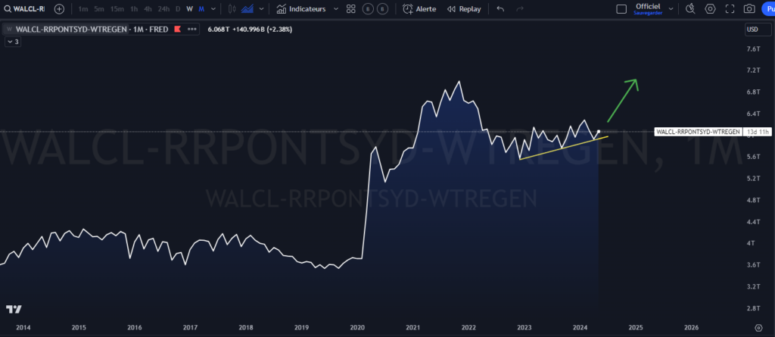The width and height of the screenshot is (775, 337).
Task: Switch to the monthly M timeframe
Action: (x=201, y=9)
